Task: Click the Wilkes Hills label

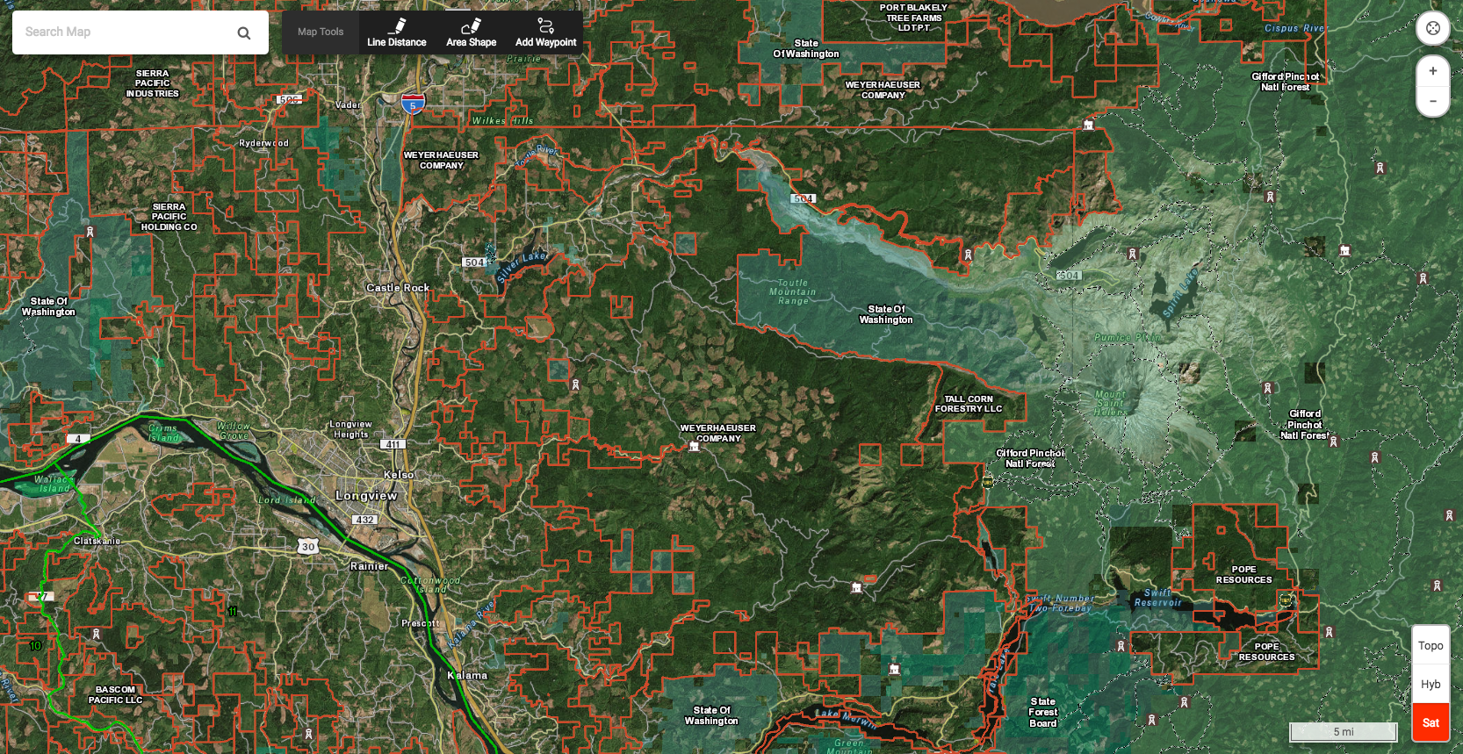Action: 502,121
